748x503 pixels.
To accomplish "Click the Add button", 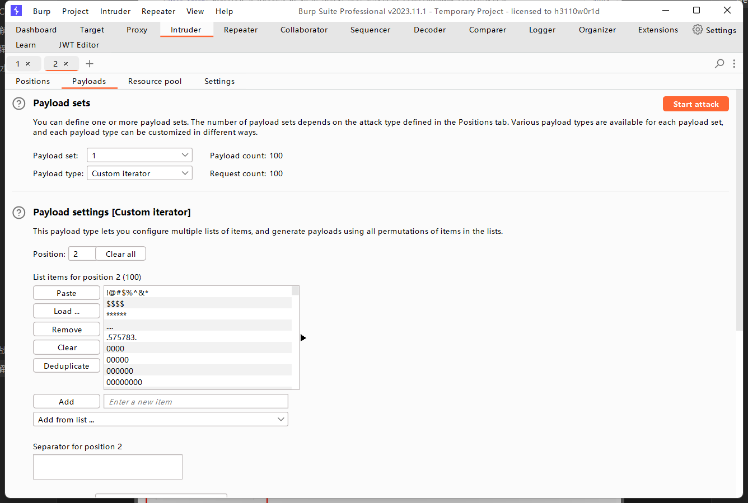I will point(67,401).
